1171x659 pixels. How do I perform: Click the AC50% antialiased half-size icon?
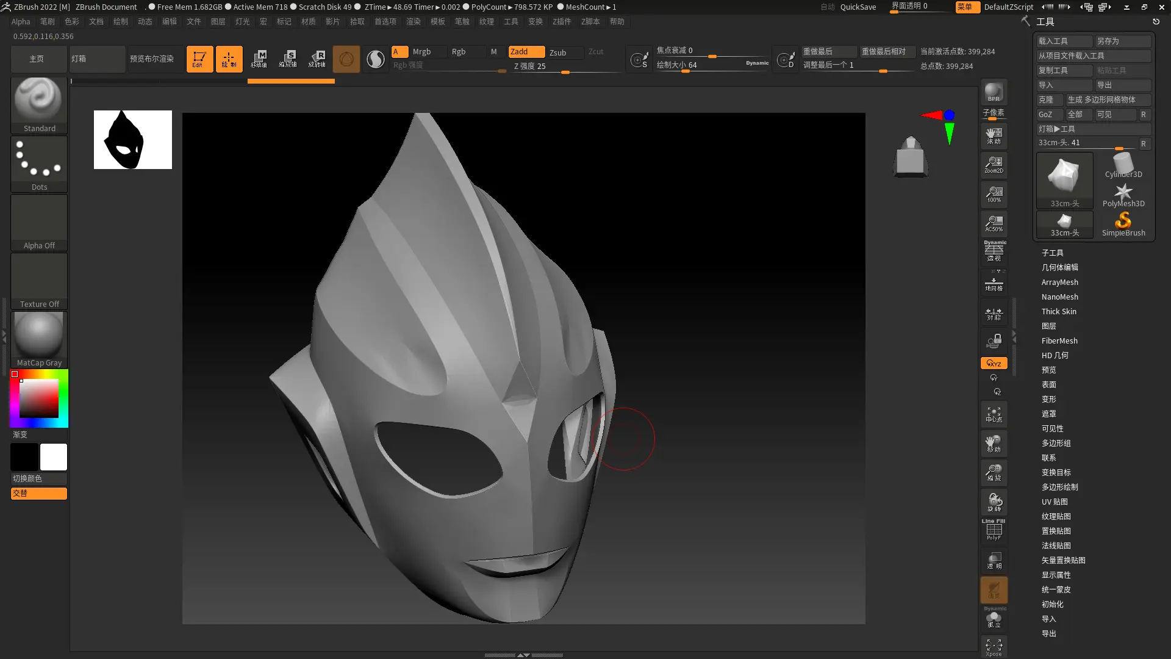click(994, 223)
